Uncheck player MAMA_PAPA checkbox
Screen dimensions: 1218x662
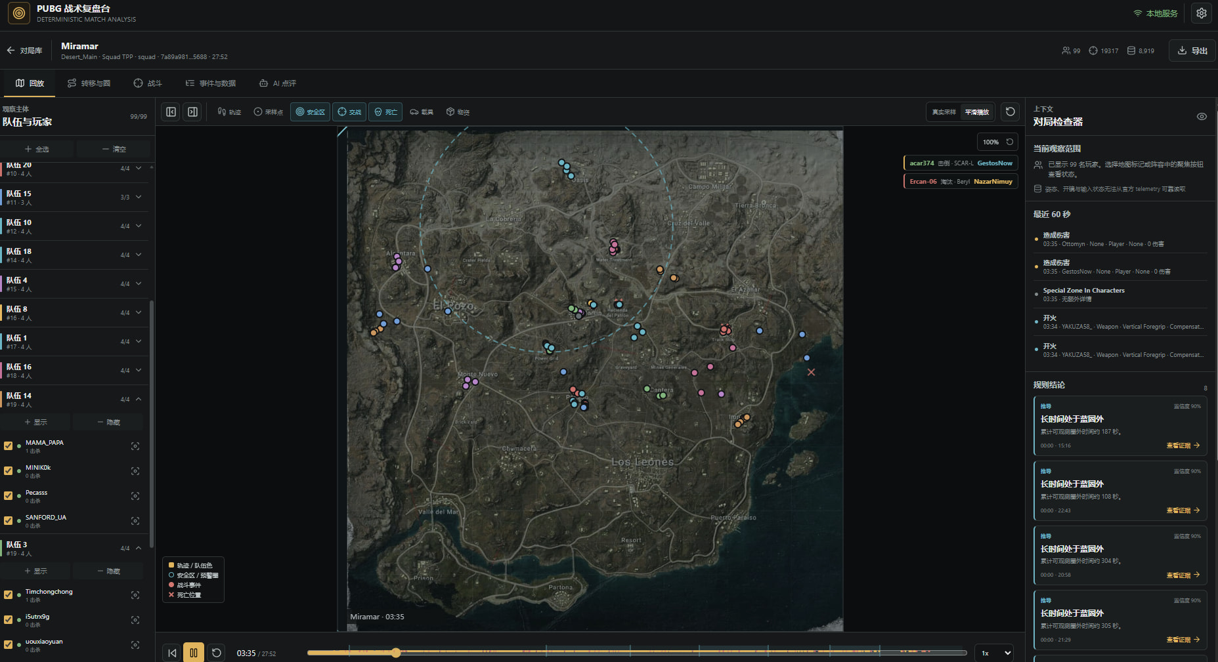click(x=9, y=446)
